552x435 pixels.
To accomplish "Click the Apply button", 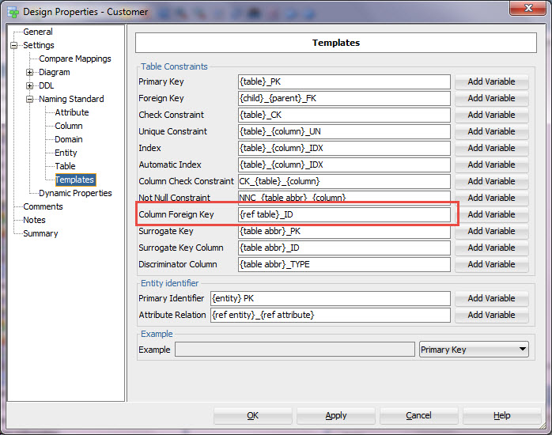I will pyautogui.click(x=336, y=416).
